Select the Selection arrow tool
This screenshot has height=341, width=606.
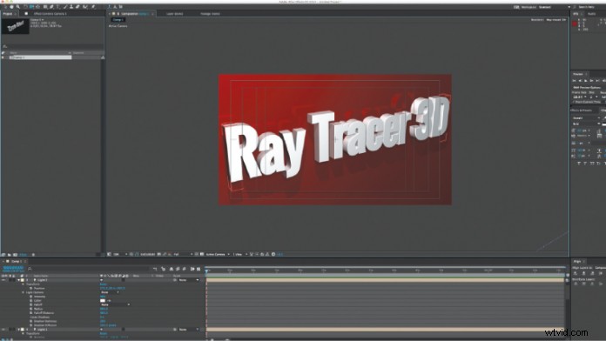(x=5, y=7)
